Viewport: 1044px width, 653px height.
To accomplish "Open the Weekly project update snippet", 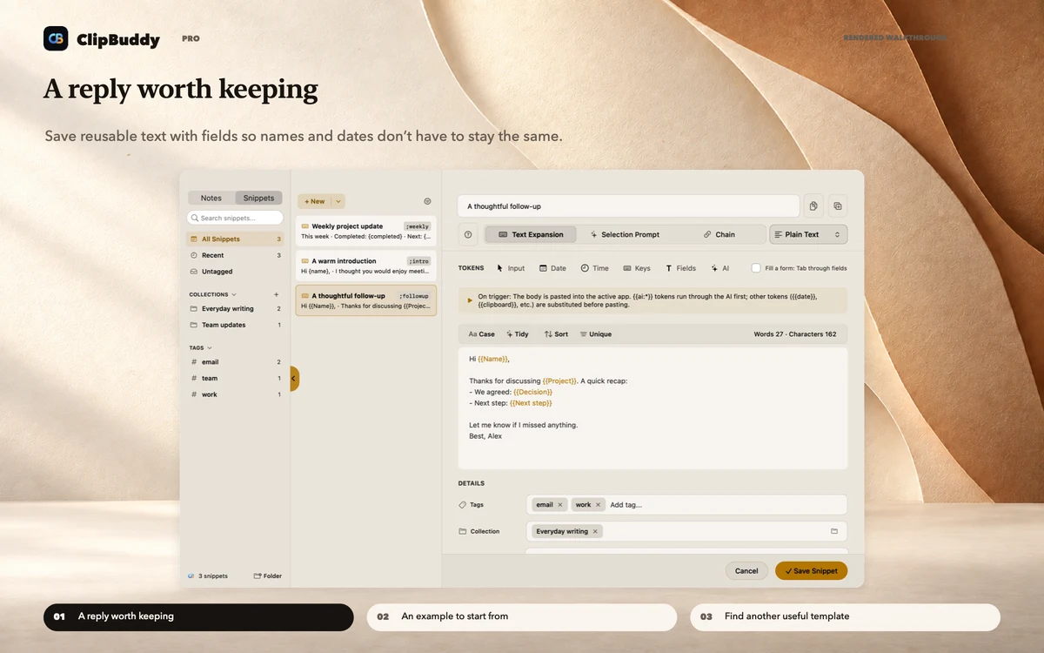I will [365, 231].
